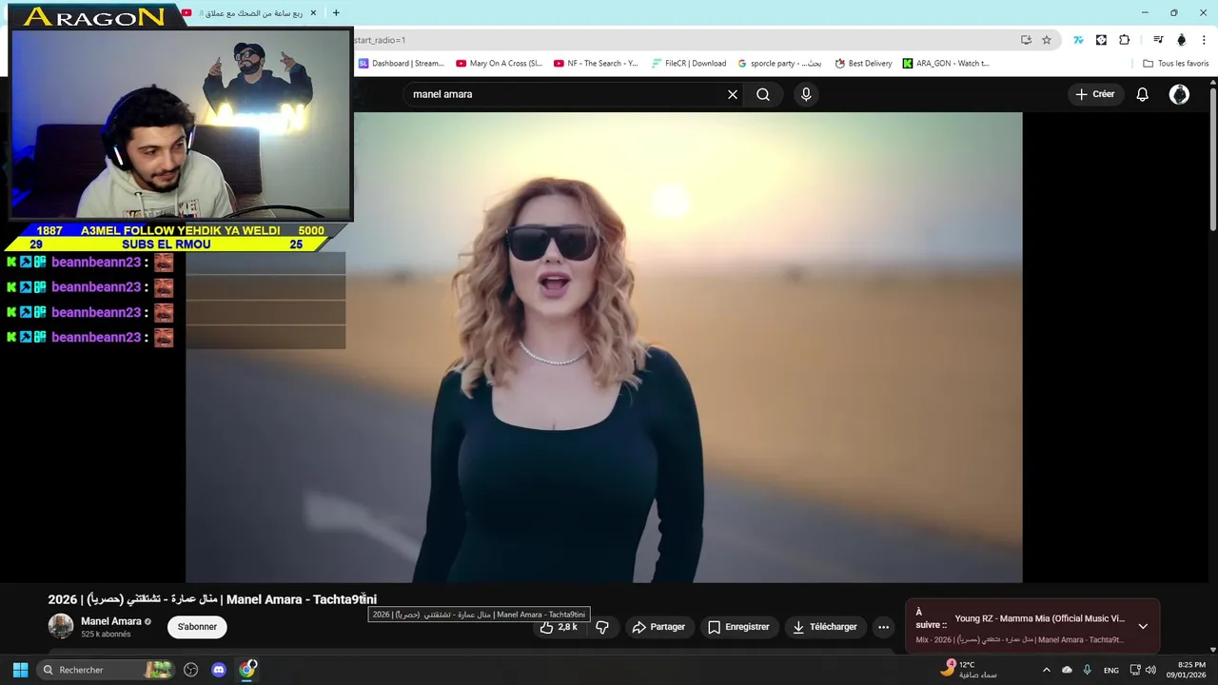The height and width of the screenshot is (685, 1218).
Task: Click the ENG language indicator
Action: pyautogui.click(x=1110, y=671)
